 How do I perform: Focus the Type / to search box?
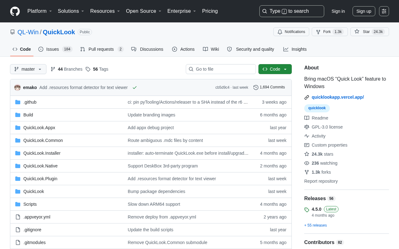point(292,11)
